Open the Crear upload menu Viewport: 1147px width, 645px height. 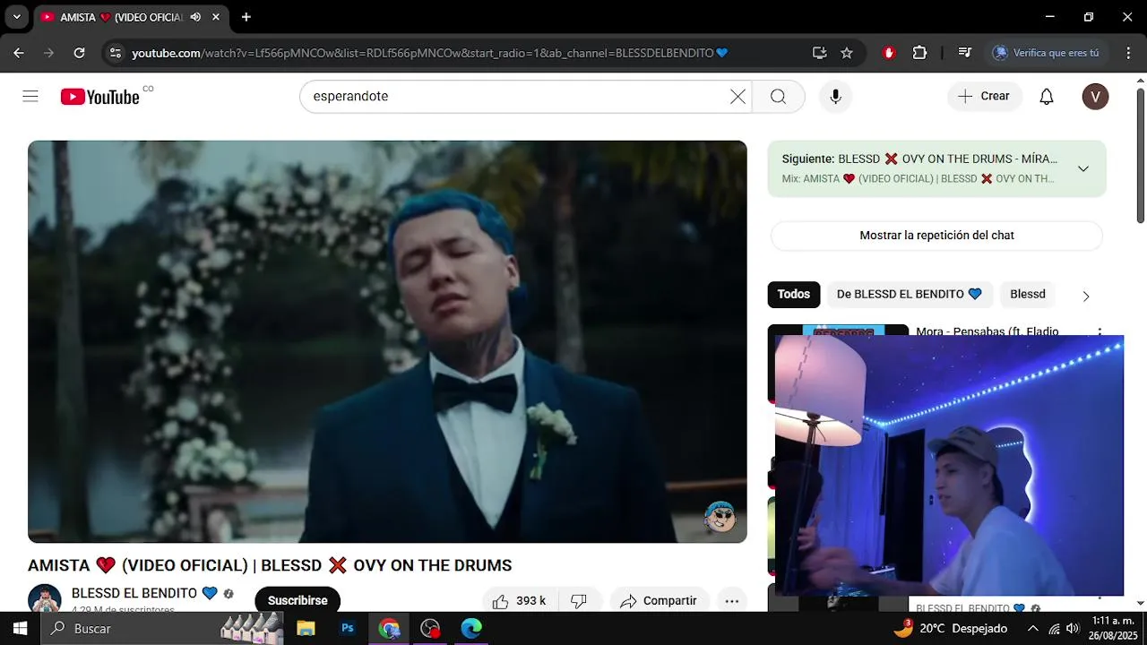[984, 96]
